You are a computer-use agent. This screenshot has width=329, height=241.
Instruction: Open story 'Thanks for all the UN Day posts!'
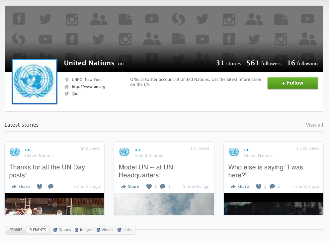coord(47,171)
